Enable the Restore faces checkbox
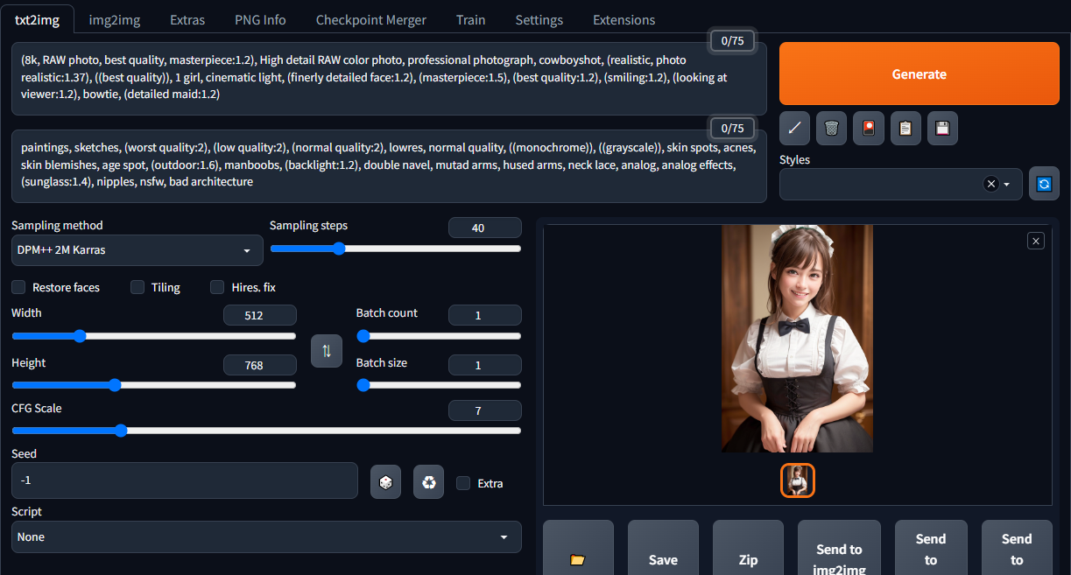 [x=18, y=287]
